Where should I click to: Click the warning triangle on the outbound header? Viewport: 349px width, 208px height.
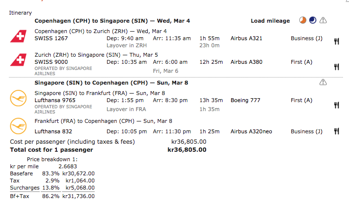point(323,20)
